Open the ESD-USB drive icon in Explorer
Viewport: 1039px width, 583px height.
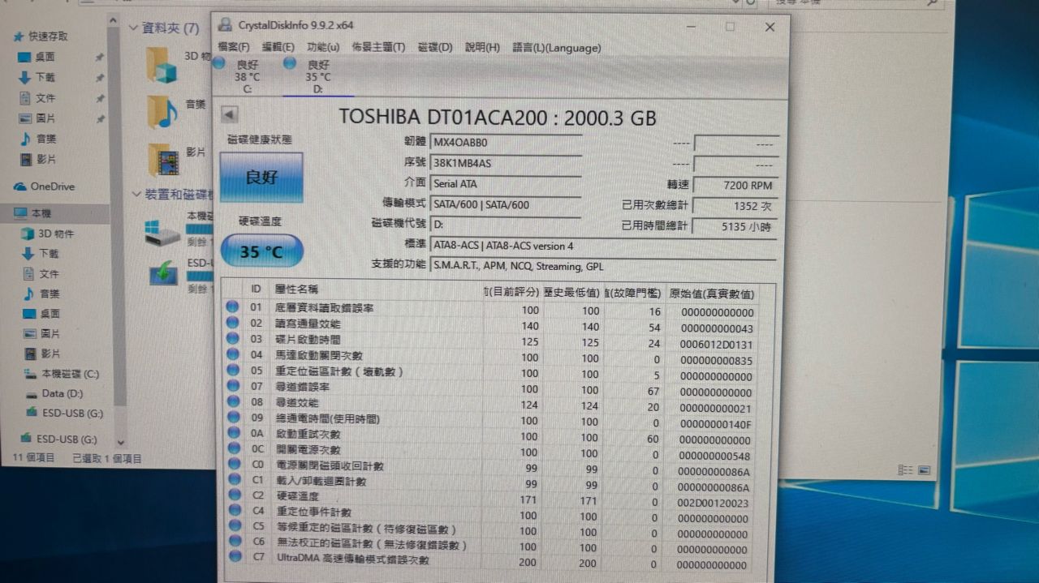click(163, 273)
